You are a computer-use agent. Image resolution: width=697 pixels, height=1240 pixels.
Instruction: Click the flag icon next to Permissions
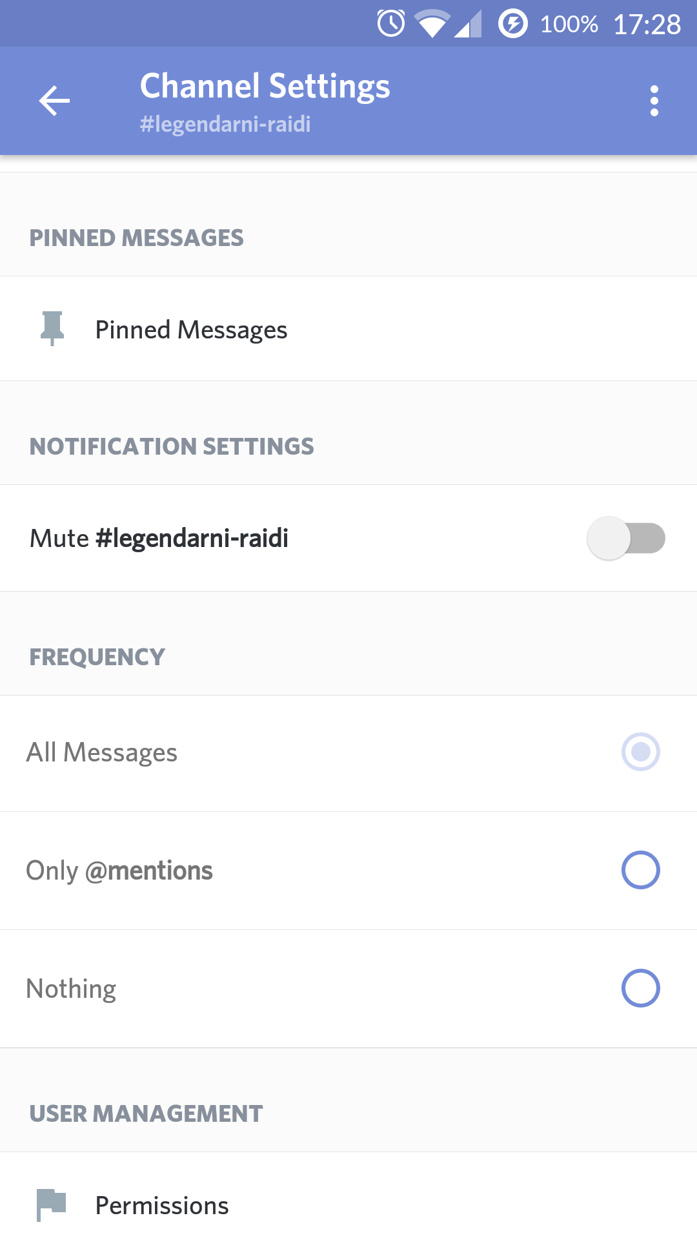click(x=52, y=1204)
